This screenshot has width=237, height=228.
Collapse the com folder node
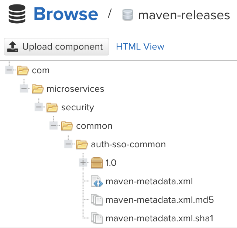pyautogui.click(x=10, y=70)
